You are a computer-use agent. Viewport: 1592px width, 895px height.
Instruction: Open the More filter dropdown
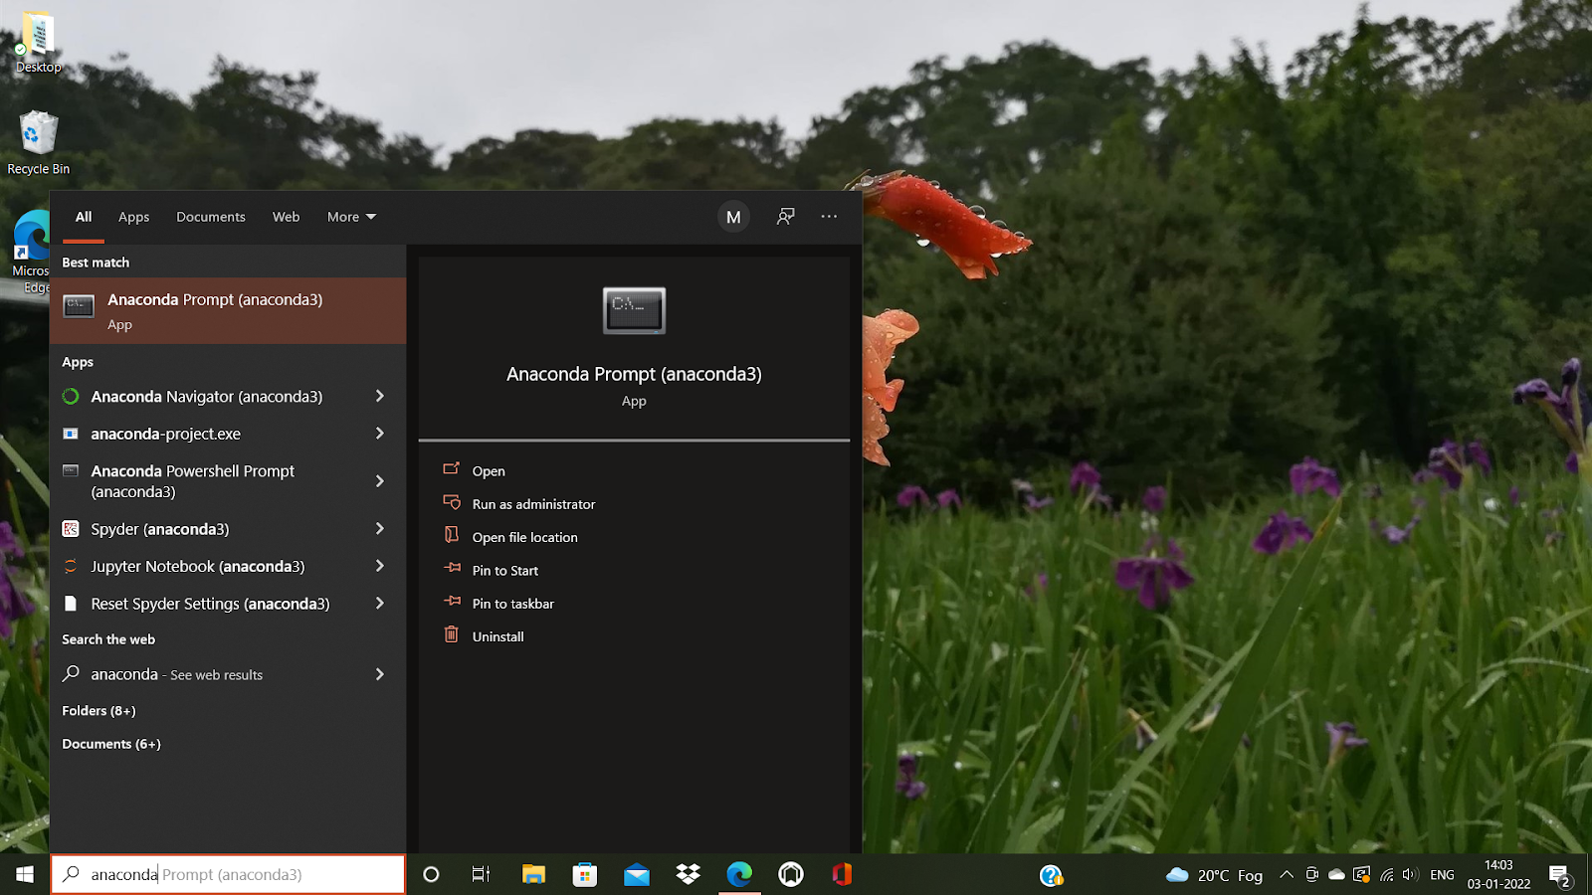(x=351, y=217)
